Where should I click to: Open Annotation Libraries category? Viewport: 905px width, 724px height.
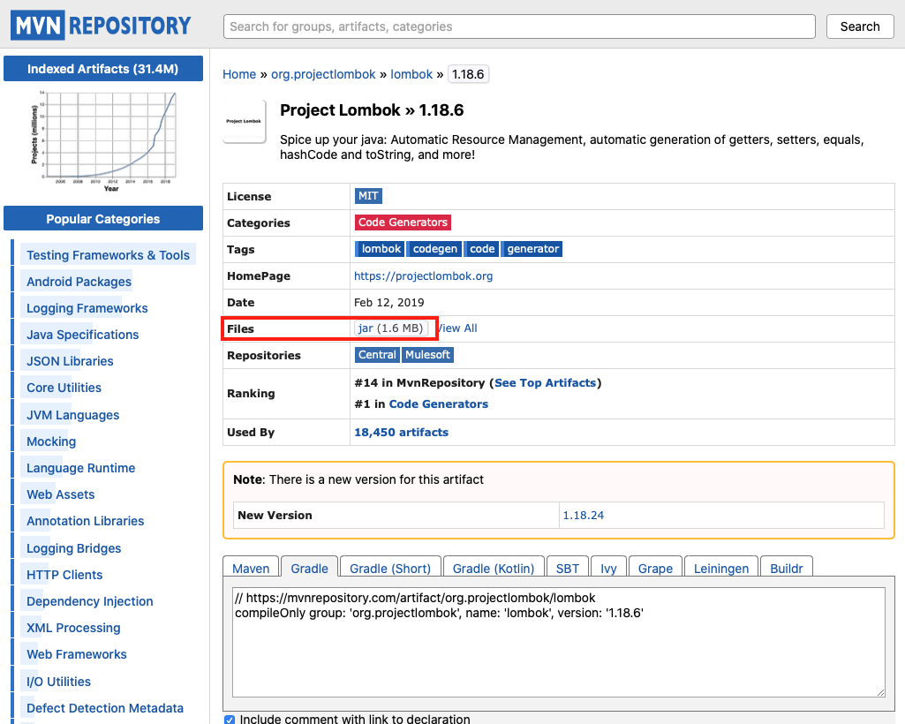86,521
